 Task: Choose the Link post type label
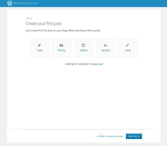pos(128,50)
